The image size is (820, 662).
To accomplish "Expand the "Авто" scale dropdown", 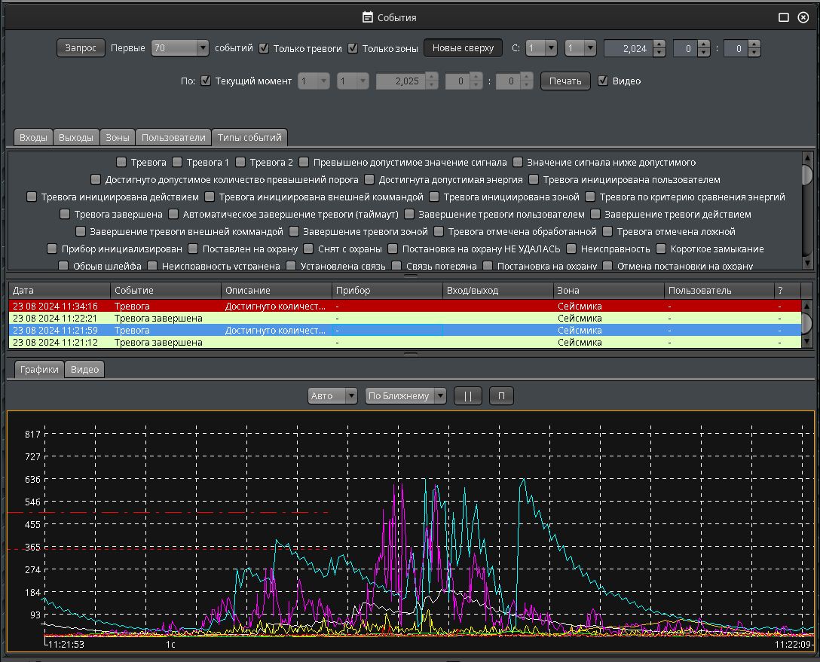I will pyautogui.click(x=332, y=396).
